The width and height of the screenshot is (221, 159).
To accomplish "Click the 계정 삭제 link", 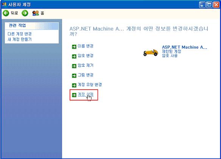I will [x=86, y=95].
